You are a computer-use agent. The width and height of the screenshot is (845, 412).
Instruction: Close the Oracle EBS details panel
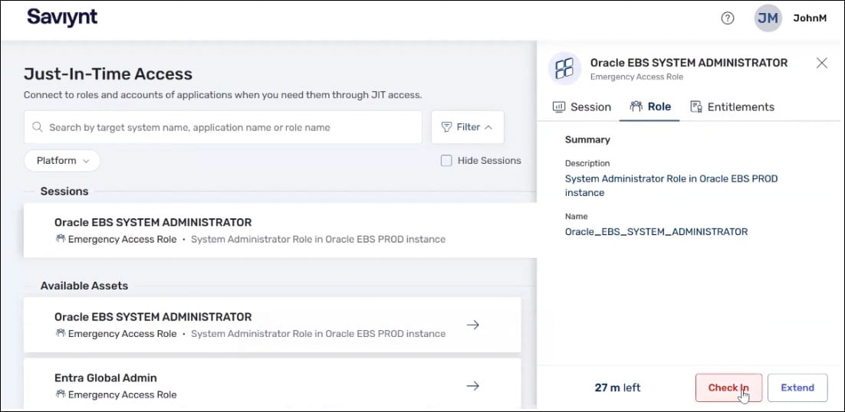pos(821,63)
